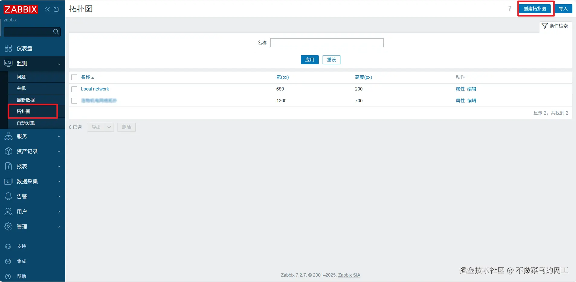
Task: Click the 告警 bell icon
Action: click(8, 196)
